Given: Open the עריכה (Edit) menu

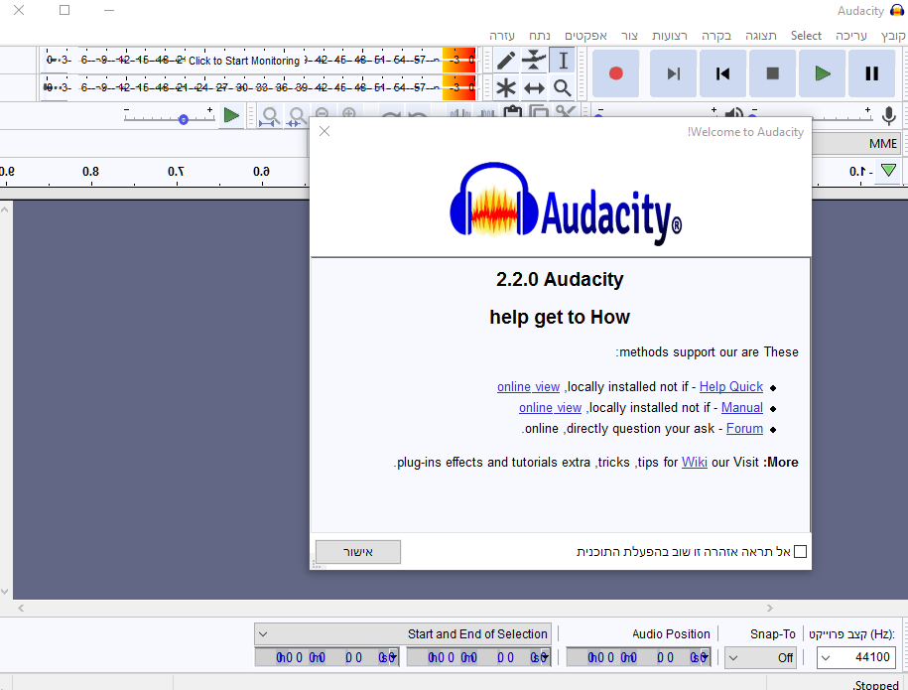Looking at the screenshot, I should [850, 36].
